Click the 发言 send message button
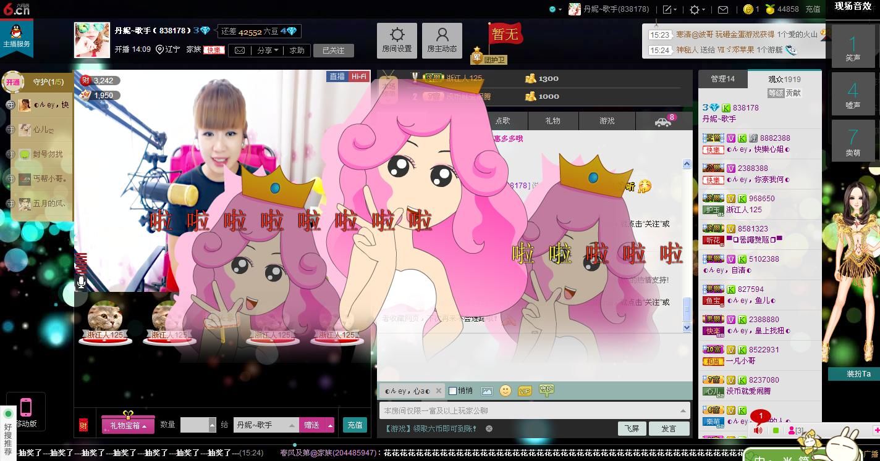The width and height of the screenshot is (880, 461). tap(669, 428)
